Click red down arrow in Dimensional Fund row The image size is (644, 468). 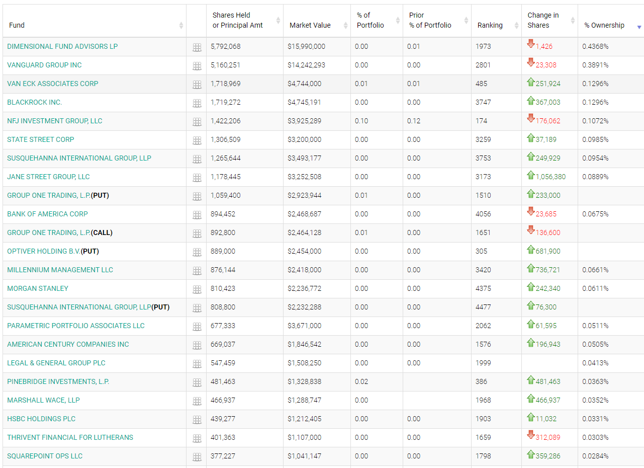point(530,44)
